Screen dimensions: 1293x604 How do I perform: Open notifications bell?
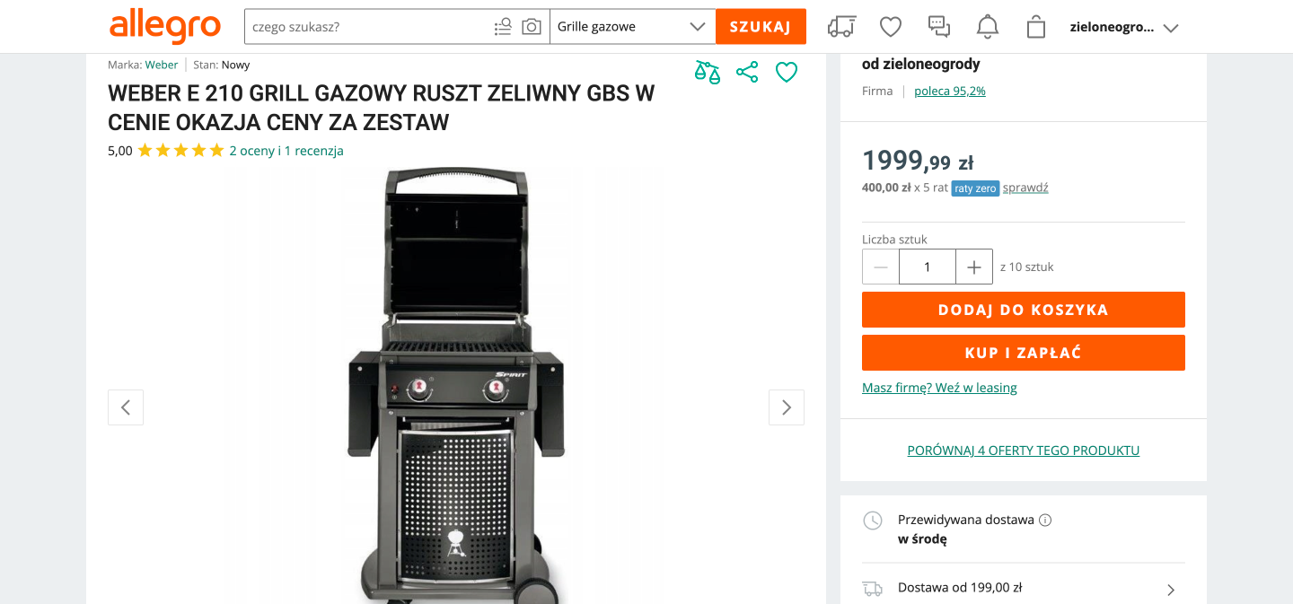(x=987, y=27)
